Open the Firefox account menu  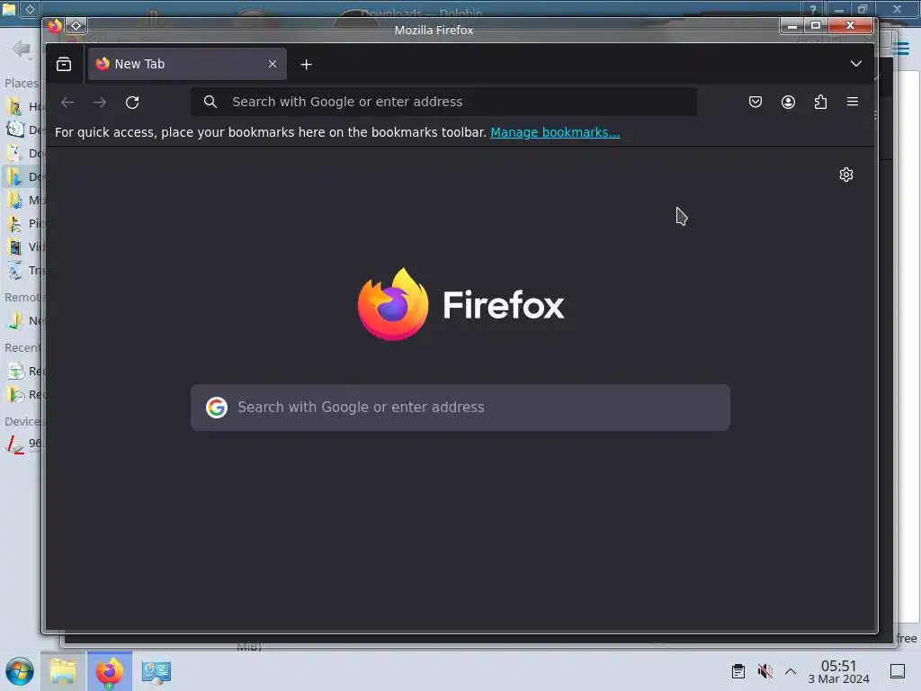click(788, 102)
